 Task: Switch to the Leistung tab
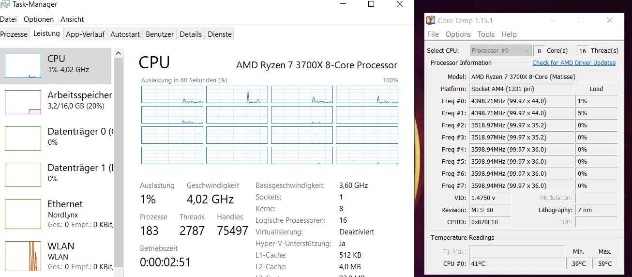[46, 34]
